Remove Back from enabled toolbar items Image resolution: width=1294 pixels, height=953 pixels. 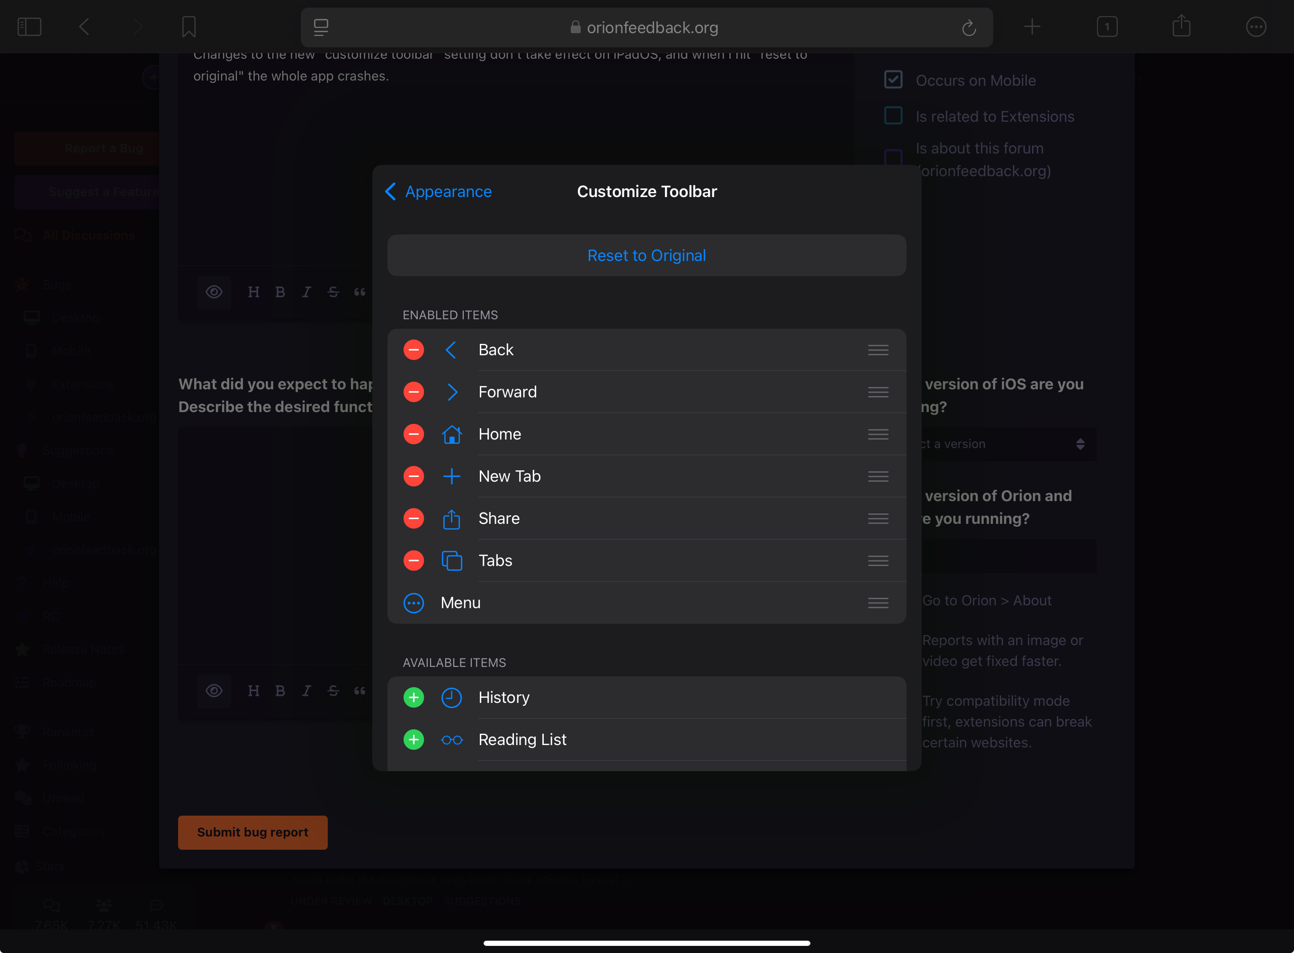tap(413, 350)
